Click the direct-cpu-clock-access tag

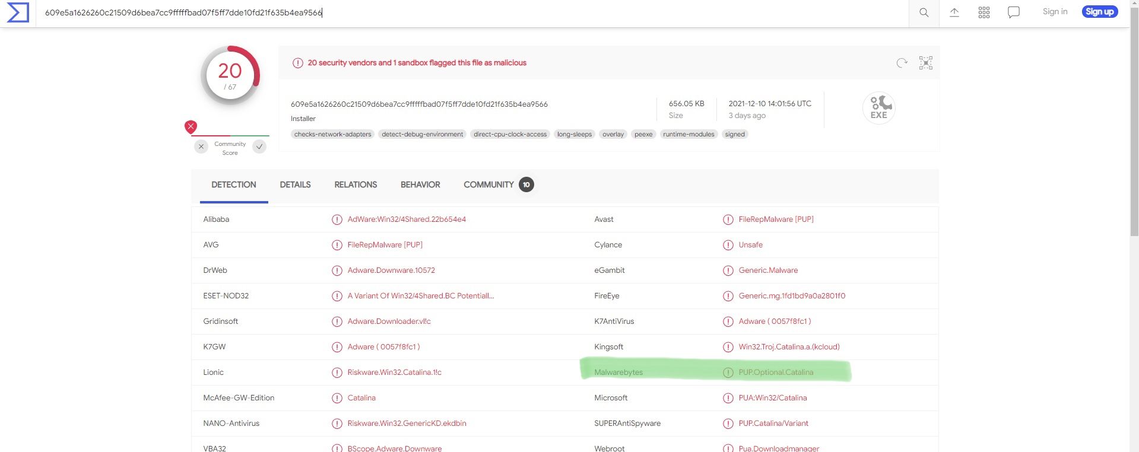(x=510, y=134)
